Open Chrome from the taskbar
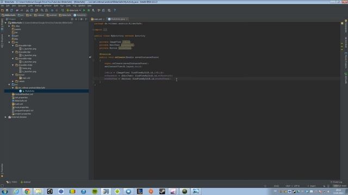The width and height of the screenshot is (348, 195). 27,191
